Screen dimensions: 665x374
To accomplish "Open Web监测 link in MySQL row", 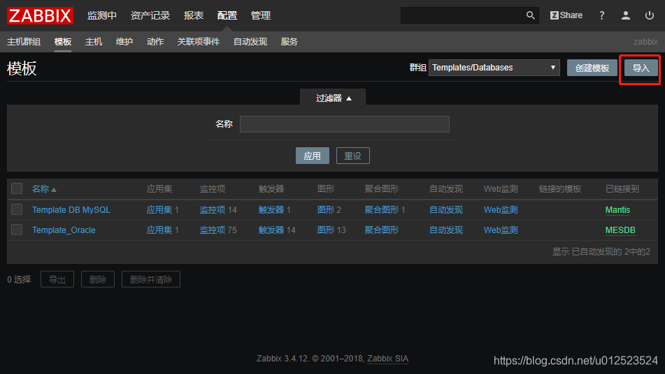I will [x=501, y=210].
